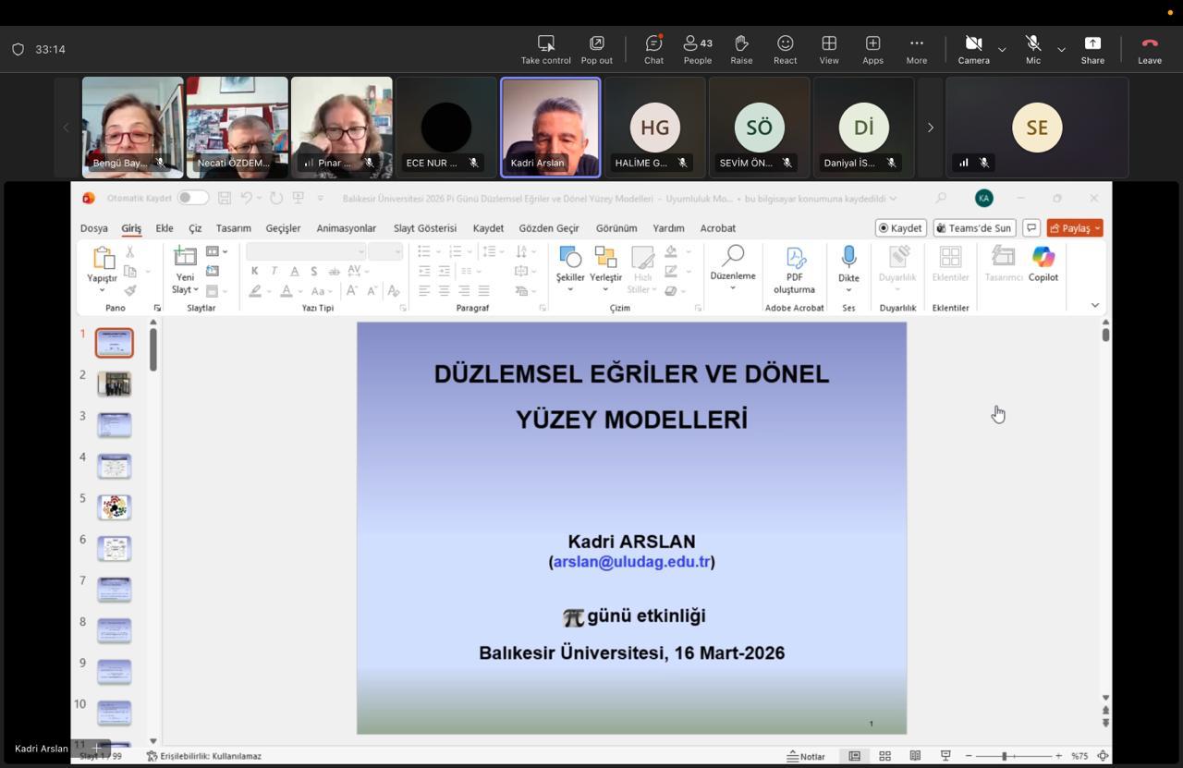This screenshot has width=1183, height=768.
Task: Toggle underline (A) formatting
Action: point(294,271)
